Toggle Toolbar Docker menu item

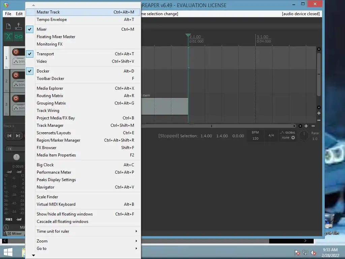83,79
